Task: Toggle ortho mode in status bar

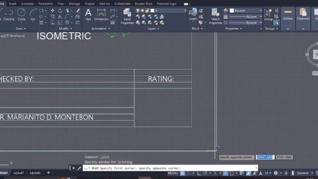Action: (x=199, y=173)
